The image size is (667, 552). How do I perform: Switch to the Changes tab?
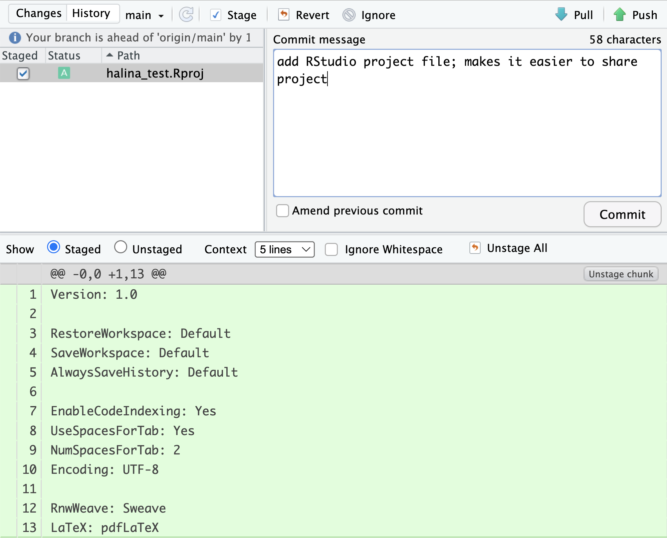coord(39,13)
